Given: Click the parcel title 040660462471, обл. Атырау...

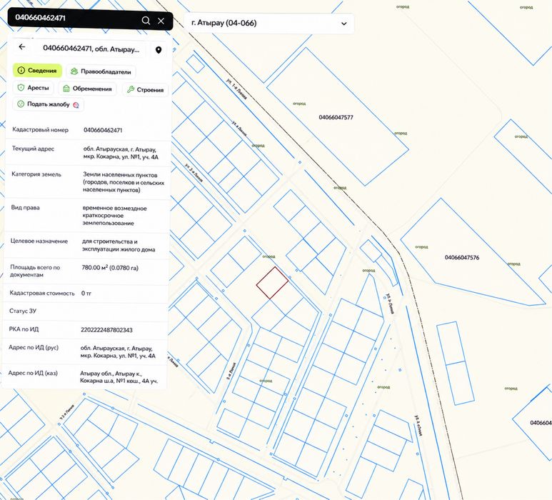Looking at the screenshot, I should (x=91, y=49).
